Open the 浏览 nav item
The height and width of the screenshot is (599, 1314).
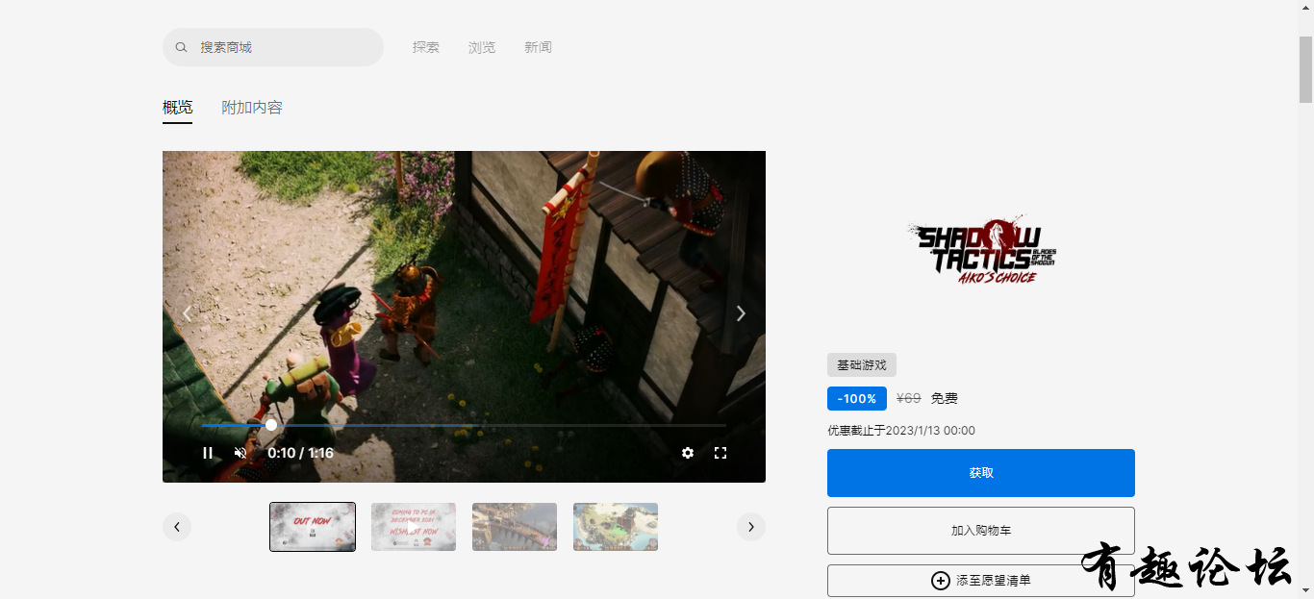click(x=482, y=47)
